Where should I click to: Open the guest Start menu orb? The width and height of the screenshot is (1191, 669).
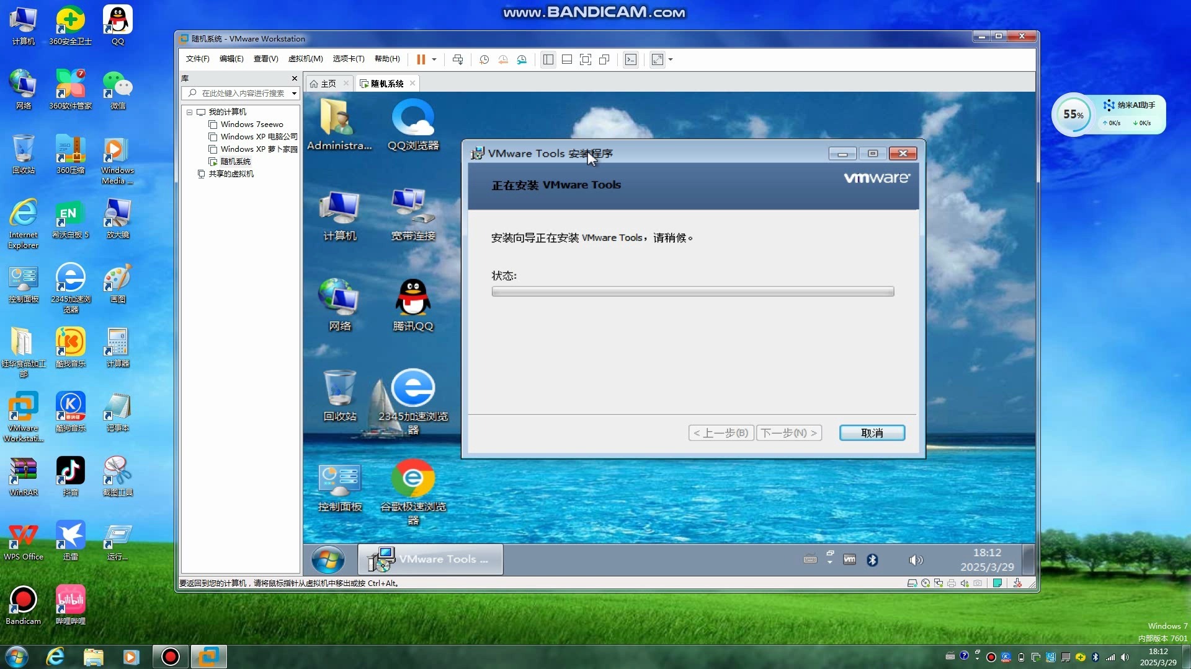pos(328,560)
